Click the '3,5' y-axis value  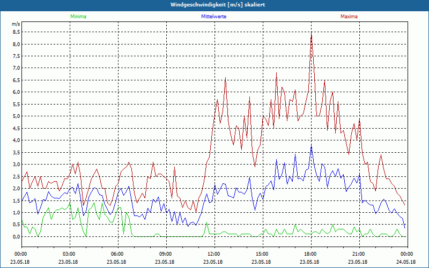pos(17,152)
